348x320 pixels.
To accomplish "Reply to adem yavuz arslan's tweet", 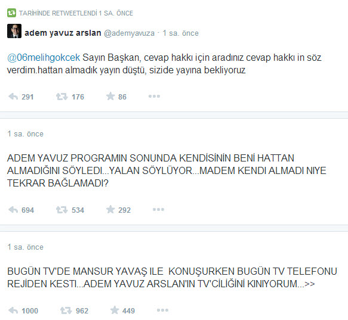I will click(x=13, y=97).
